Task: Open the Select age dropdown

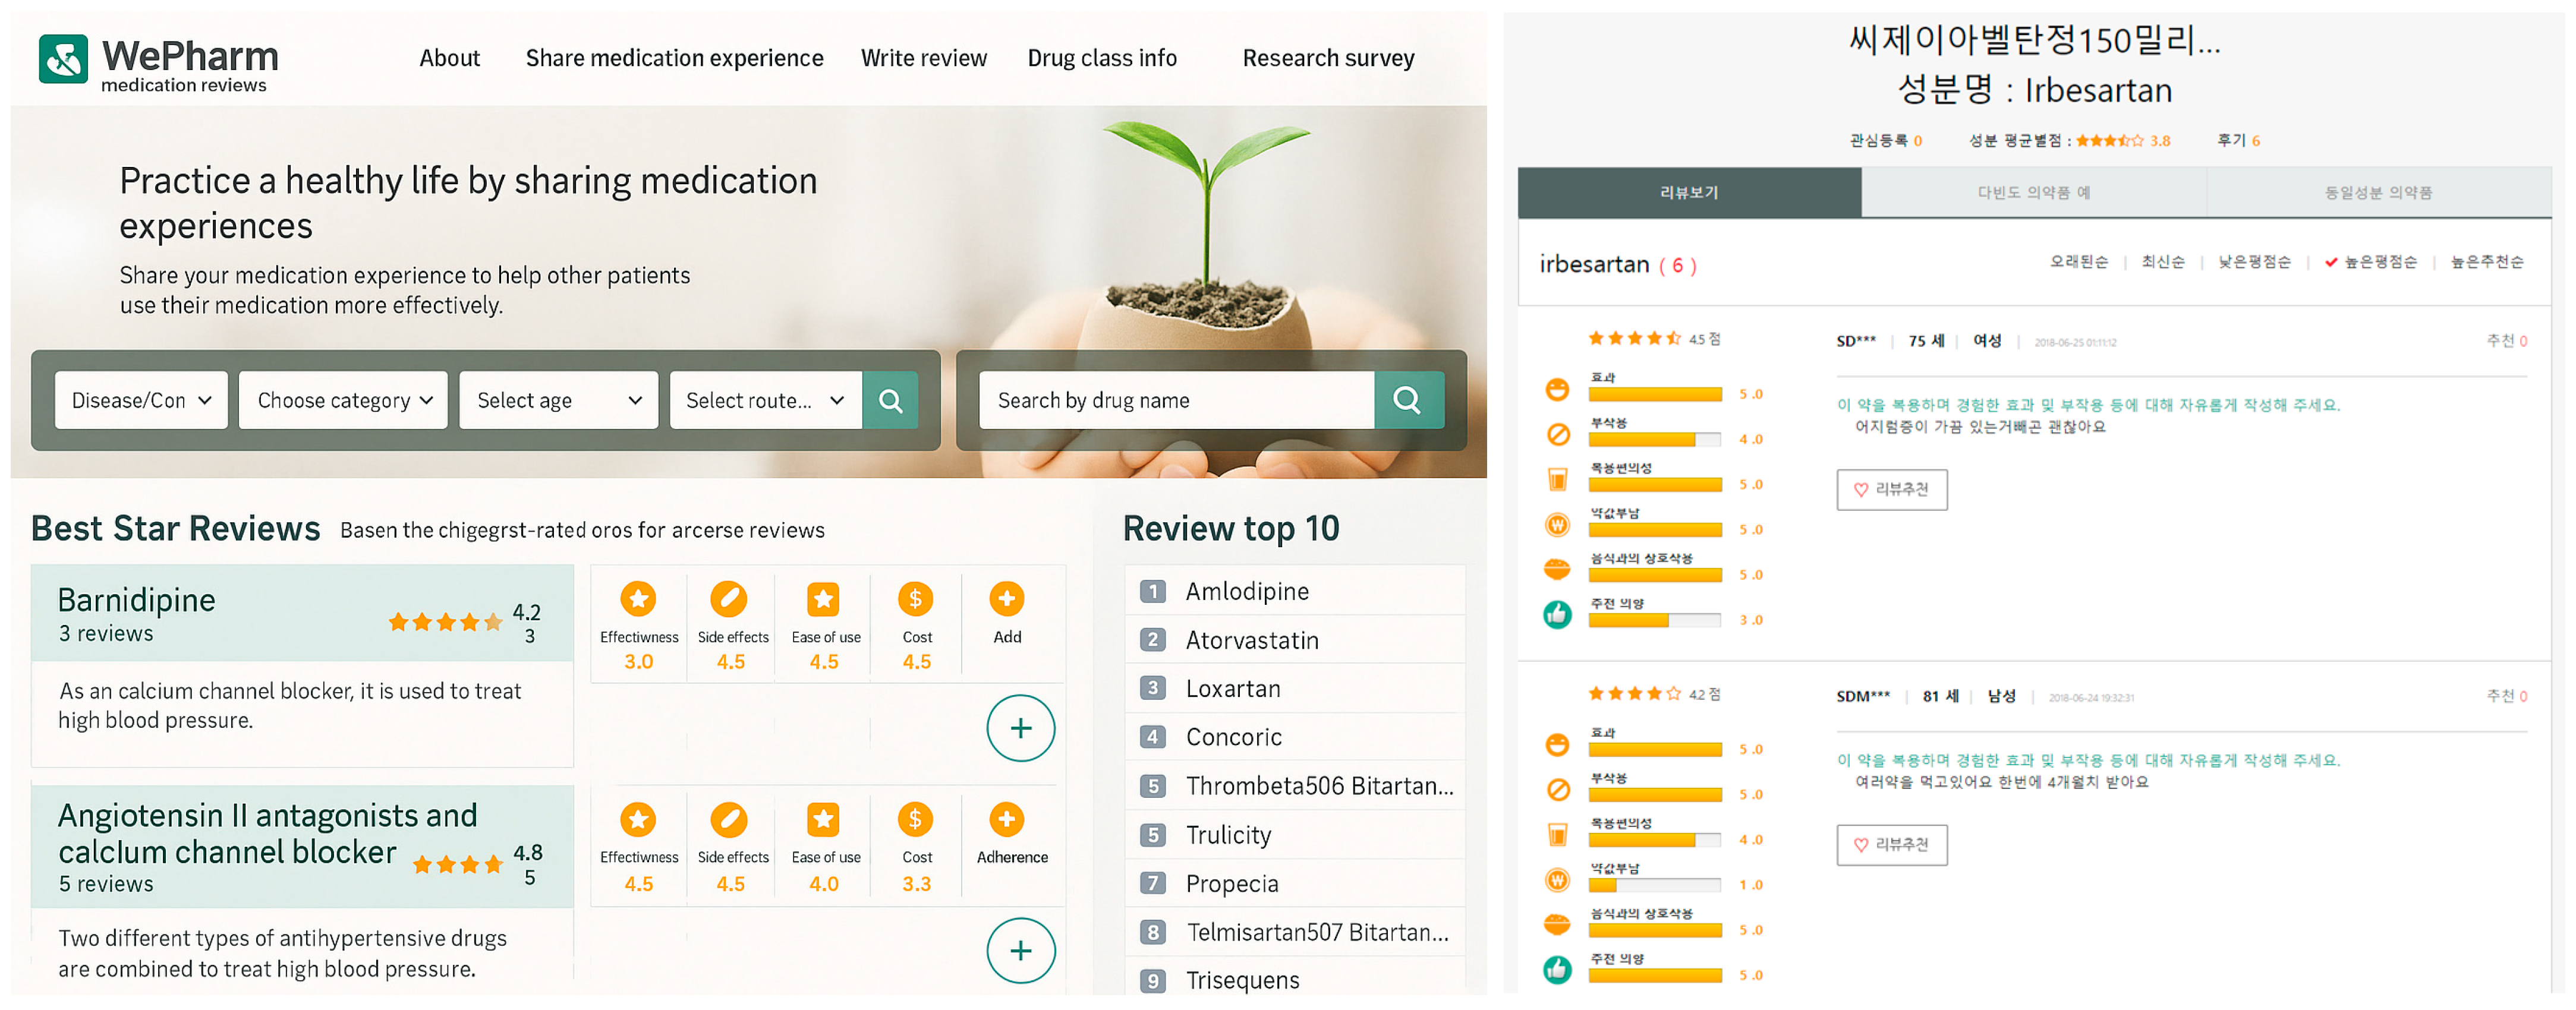Action: (558, 401)
